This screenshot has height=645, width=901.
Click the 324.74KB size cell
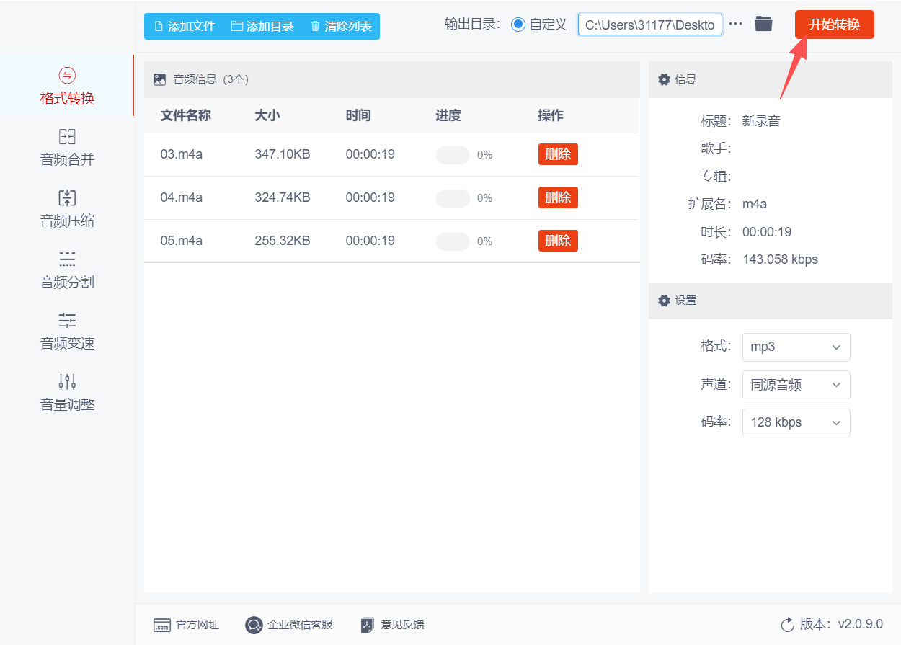click(x=283, y=197)
